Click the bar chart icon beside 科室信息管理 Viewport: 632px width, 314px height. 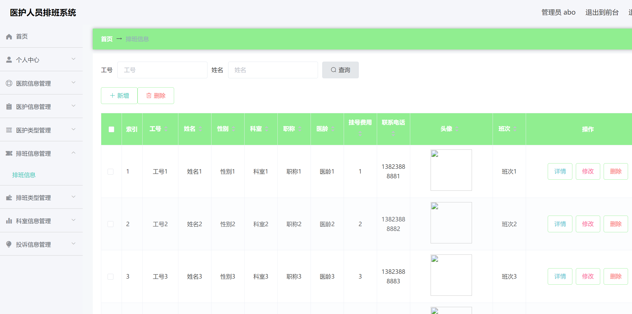point(9,221)
